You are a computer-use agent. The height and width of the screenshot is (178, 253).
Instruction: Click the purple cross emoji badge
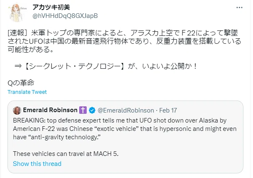(x=83, y=110)
